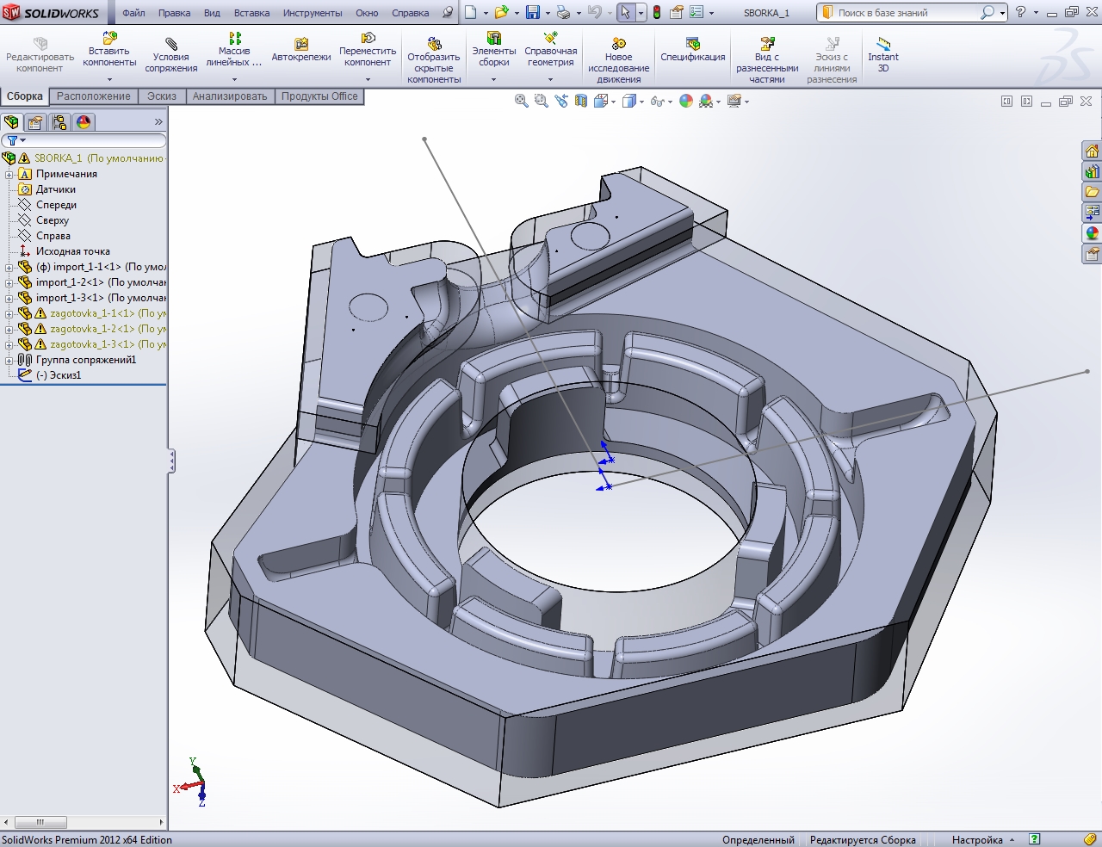1102x847 pixels.
Task: Start a New Motion Study (Новое исследование движения)
Action: click(x=618, y=45)
